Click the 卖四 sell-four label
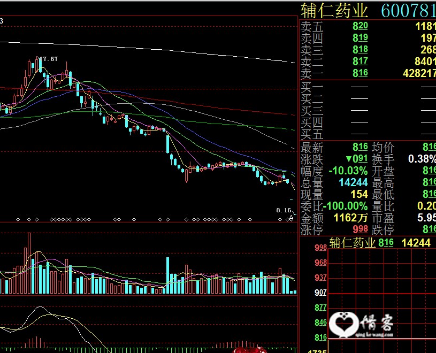 312,38
